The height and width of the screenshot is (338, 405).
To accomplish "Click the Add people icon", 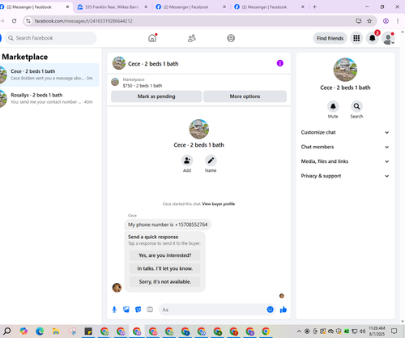I will click(187, 160).
